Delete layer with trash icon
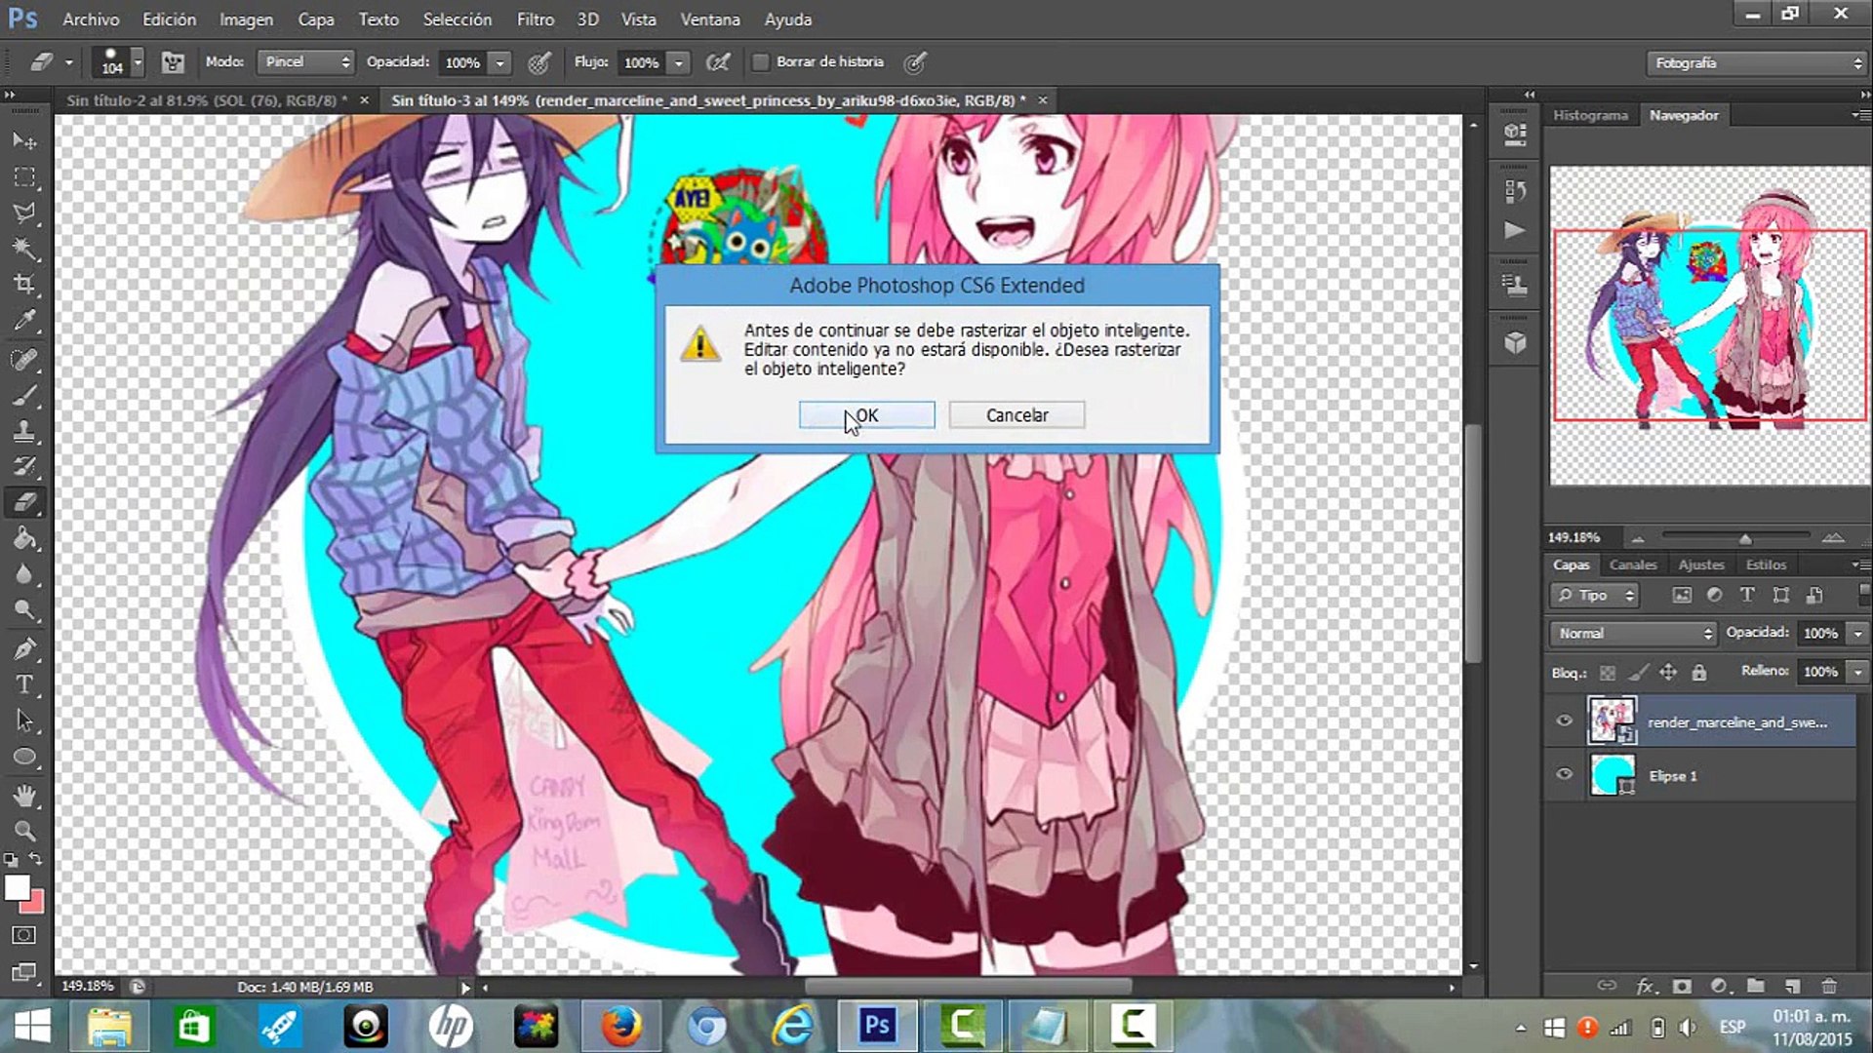The height and width of the screenshot is (1053, 1873). 1829,986
